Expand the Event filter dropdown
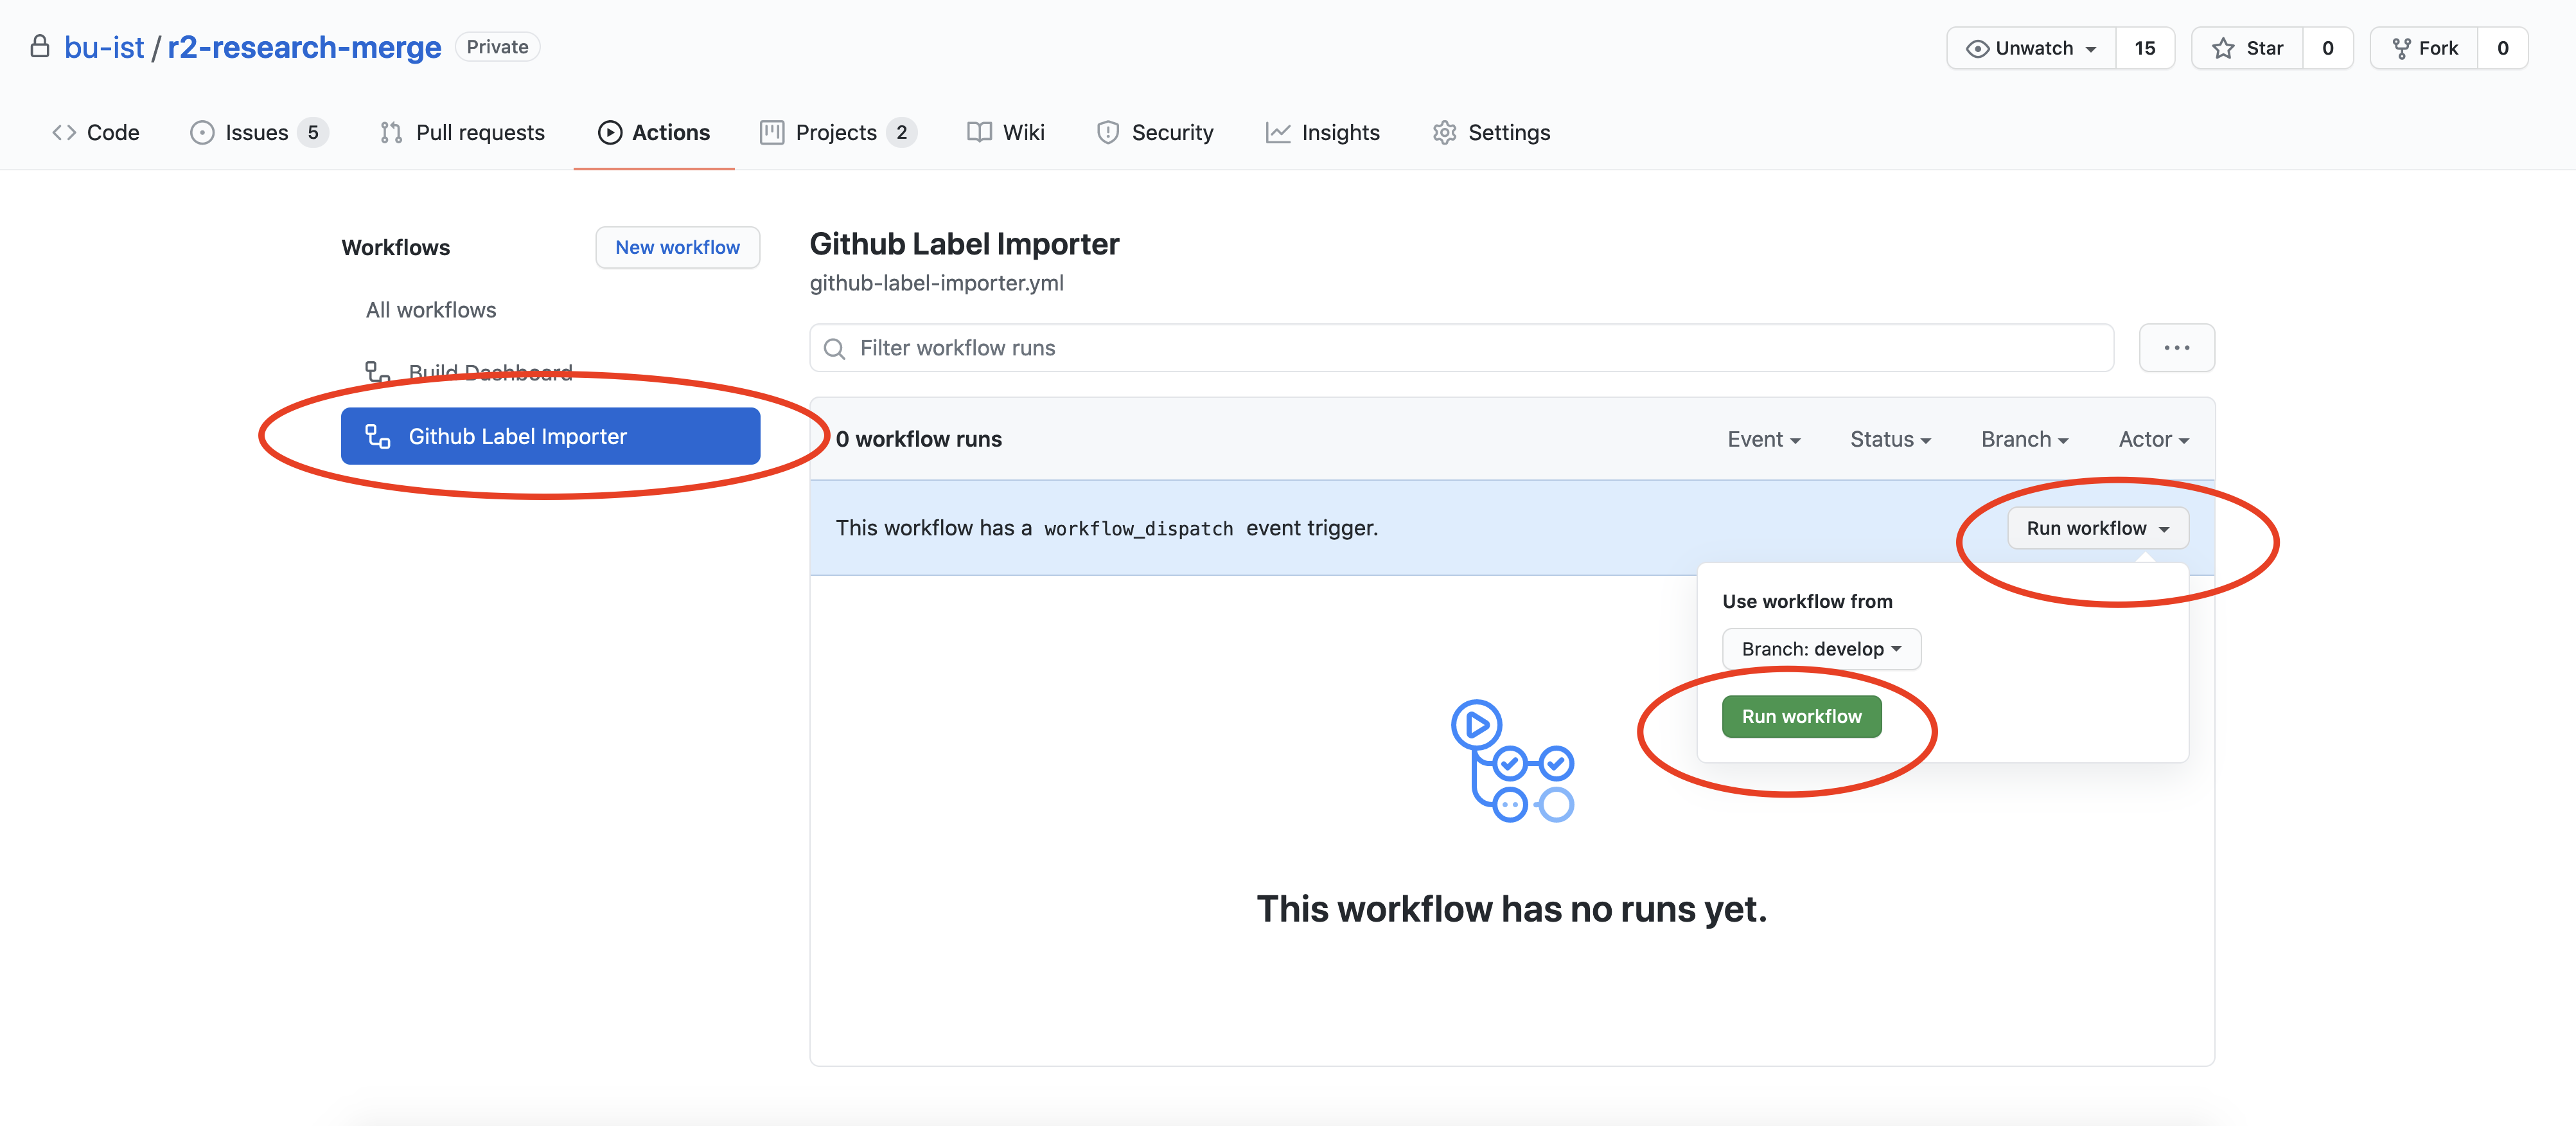This screenshot has height=1126, width=2576. [1763, 440]
